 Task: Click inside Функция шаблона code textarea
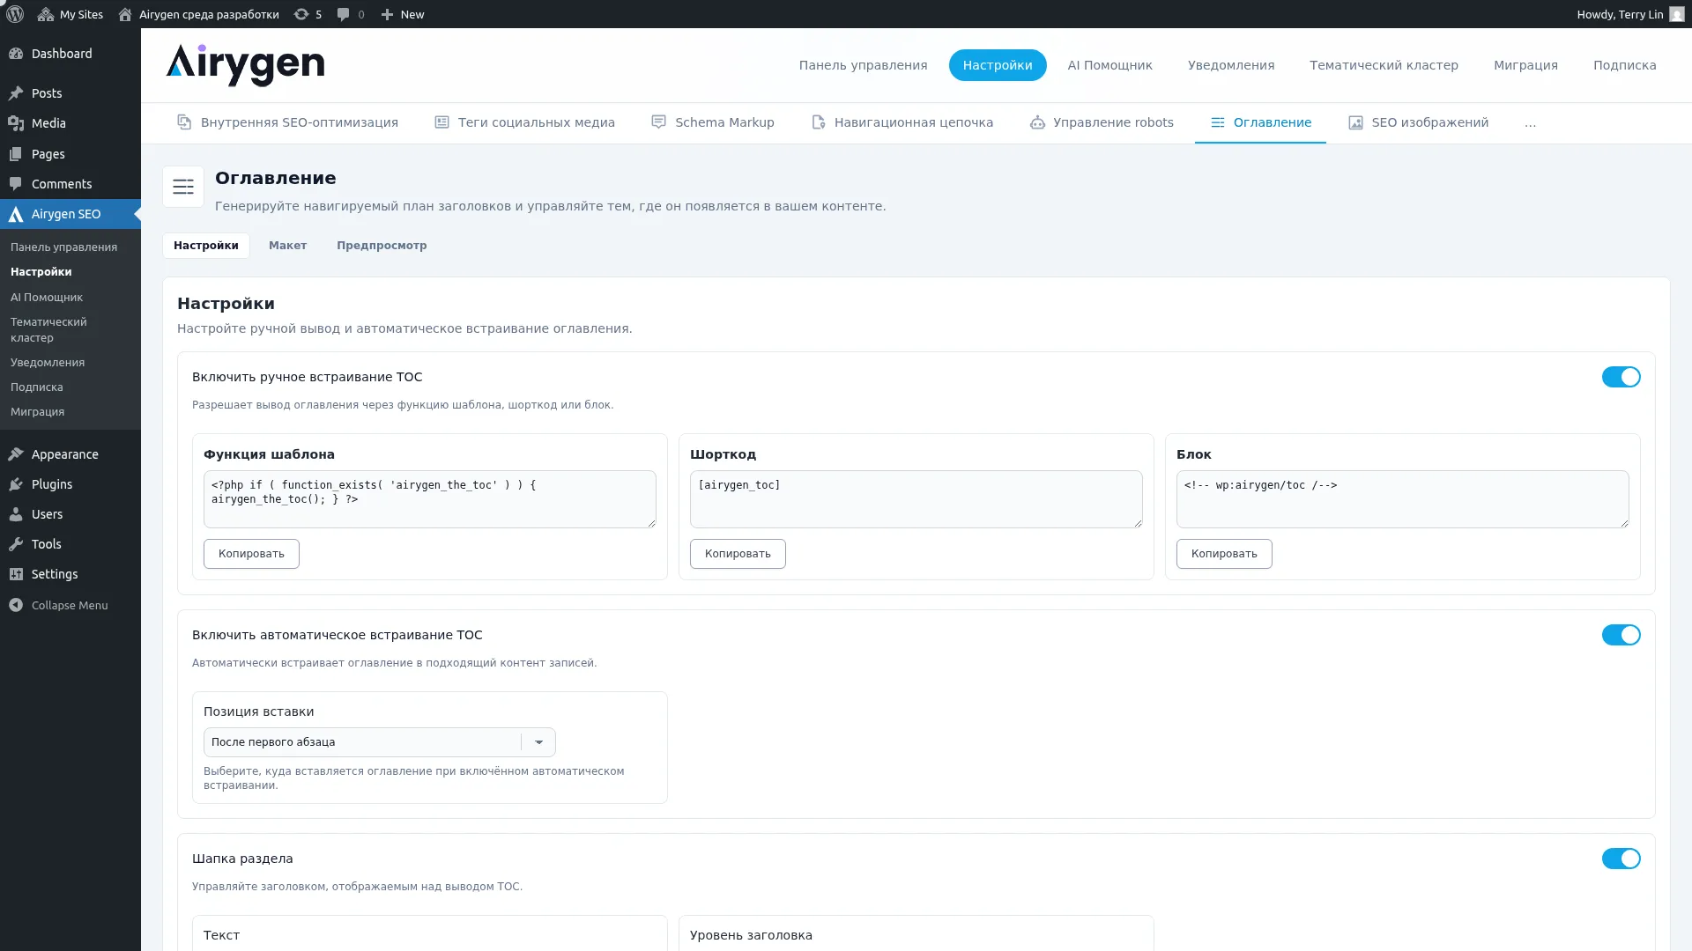coord(430,499)
